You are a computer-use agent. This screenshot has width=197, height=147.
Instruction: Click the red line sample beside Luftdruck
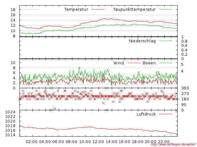point(166,114)
